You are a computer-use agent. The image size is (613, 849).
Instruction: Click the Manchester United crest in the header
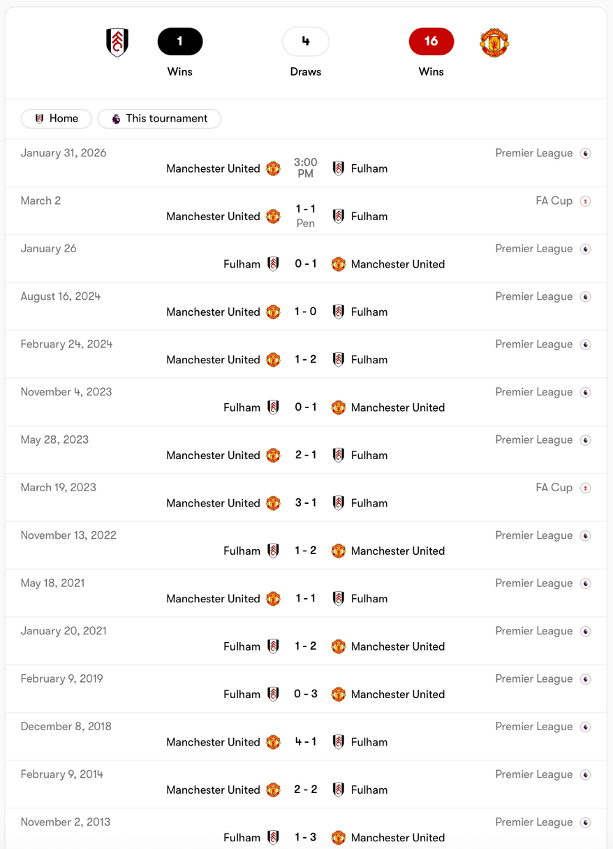click(494, 43)
